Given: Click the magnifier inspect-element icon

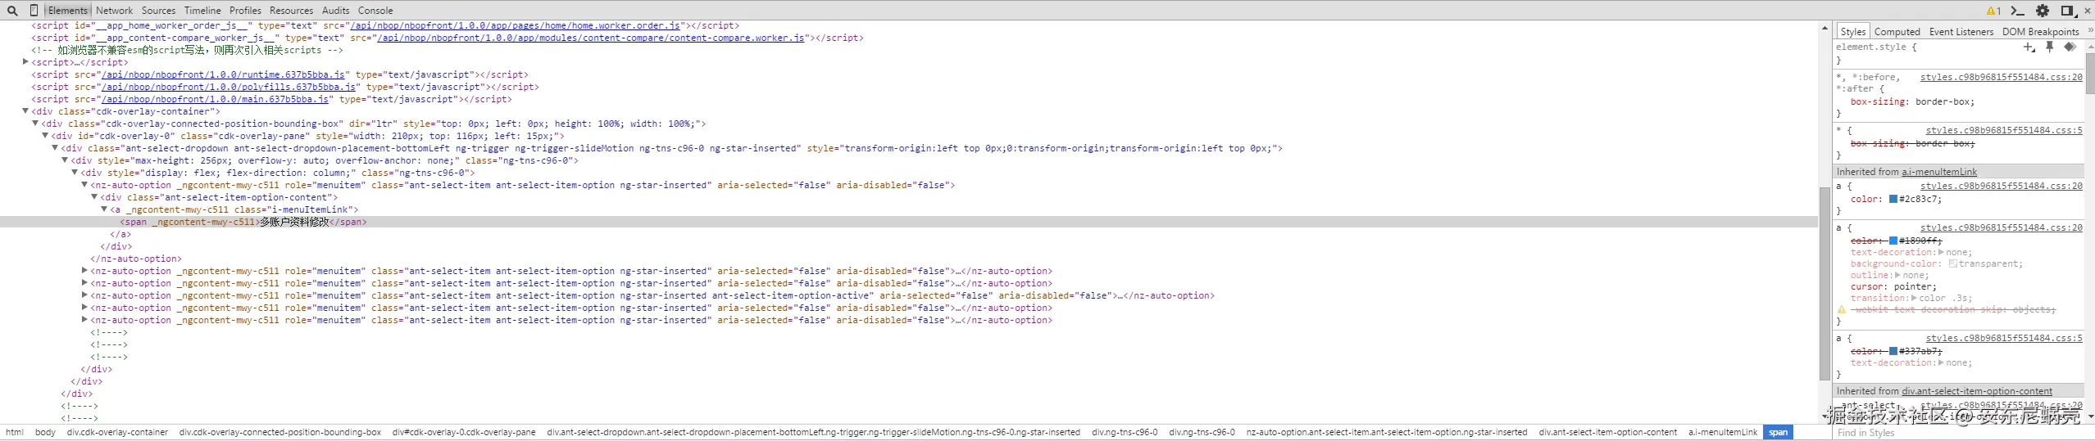Looking at the screenshot, I should click(x=12, y=11).
